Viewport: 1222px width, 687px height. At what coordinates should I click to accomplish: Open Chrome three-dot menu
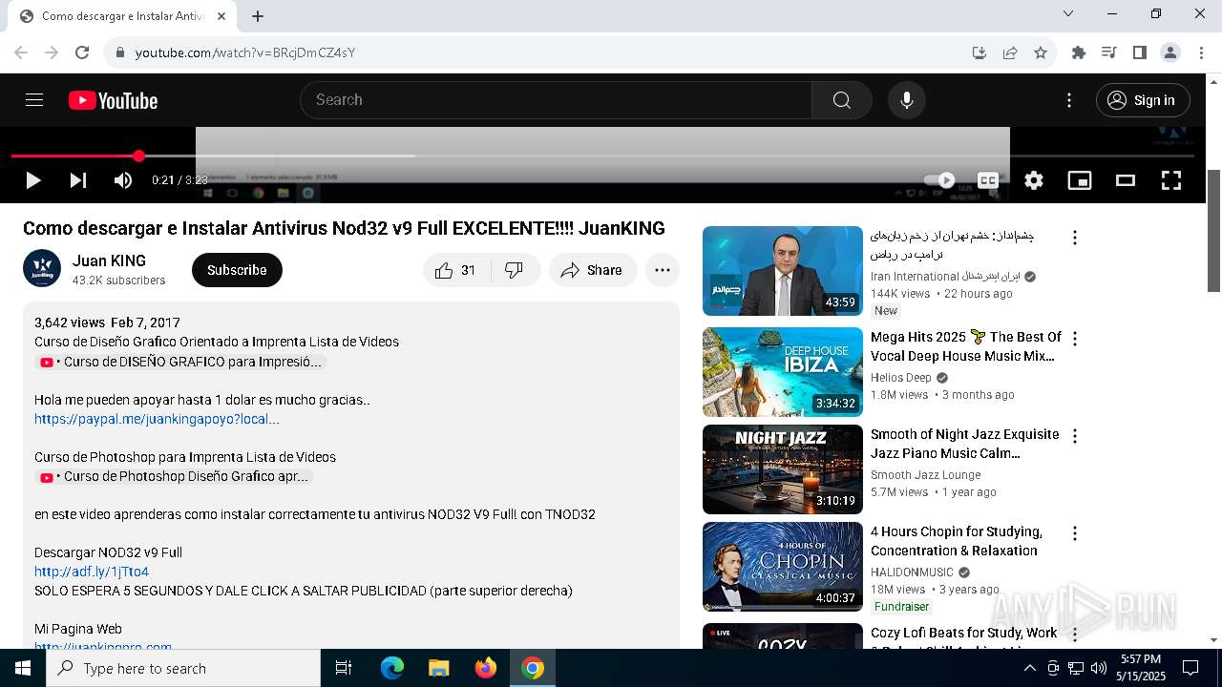[1200, 52]
